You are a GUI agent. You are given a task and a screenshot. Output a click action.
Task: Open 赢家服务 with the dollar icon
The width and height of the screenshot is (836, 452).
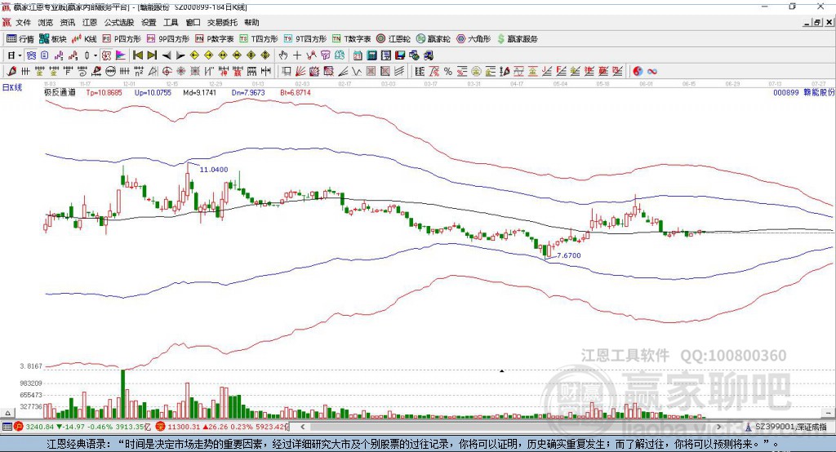(517, 39)
